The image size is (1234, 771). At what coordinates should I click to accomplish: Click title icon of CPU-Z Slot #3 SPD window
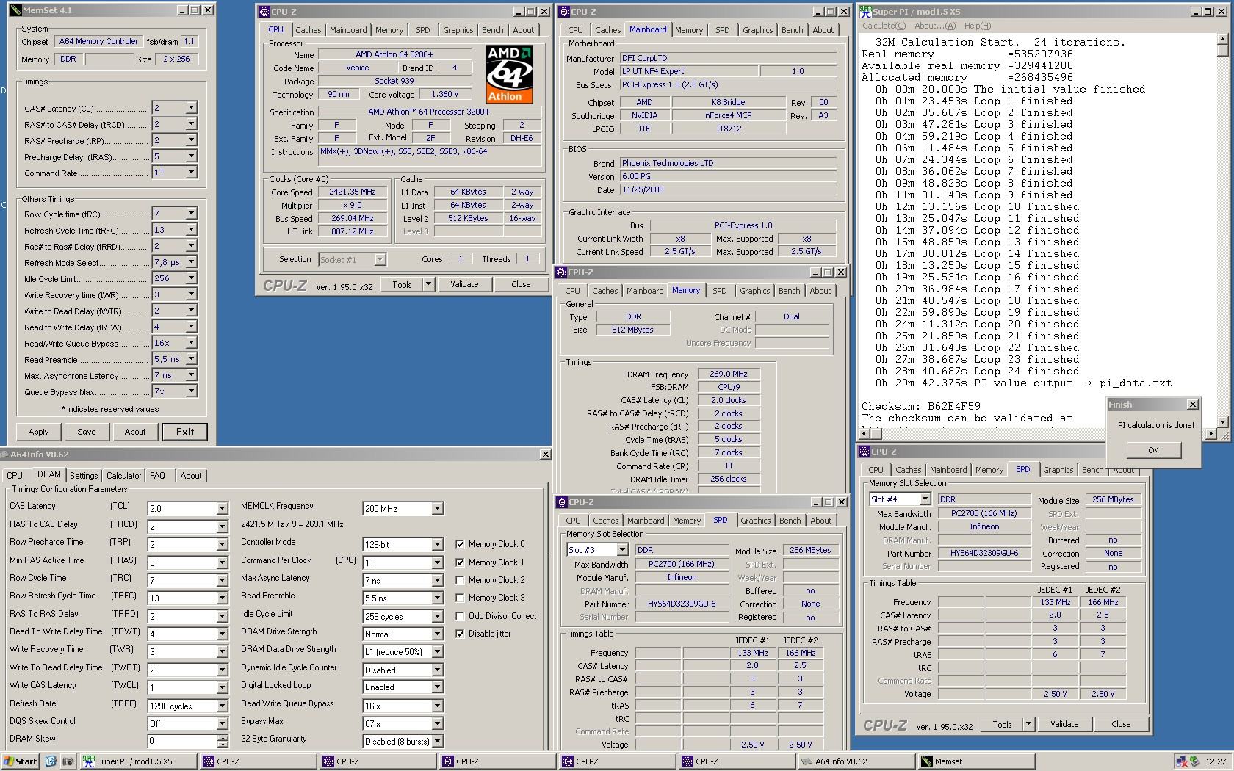[562, 502]
